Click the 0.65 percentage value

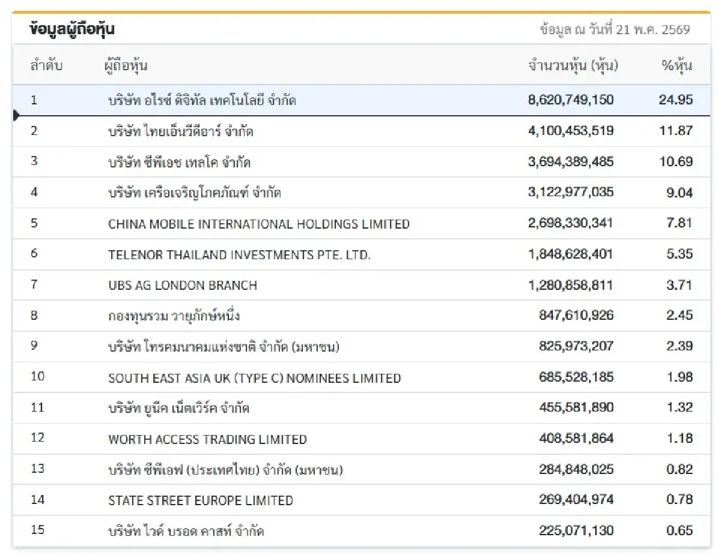pyautogui.click(x=680, y=530)
